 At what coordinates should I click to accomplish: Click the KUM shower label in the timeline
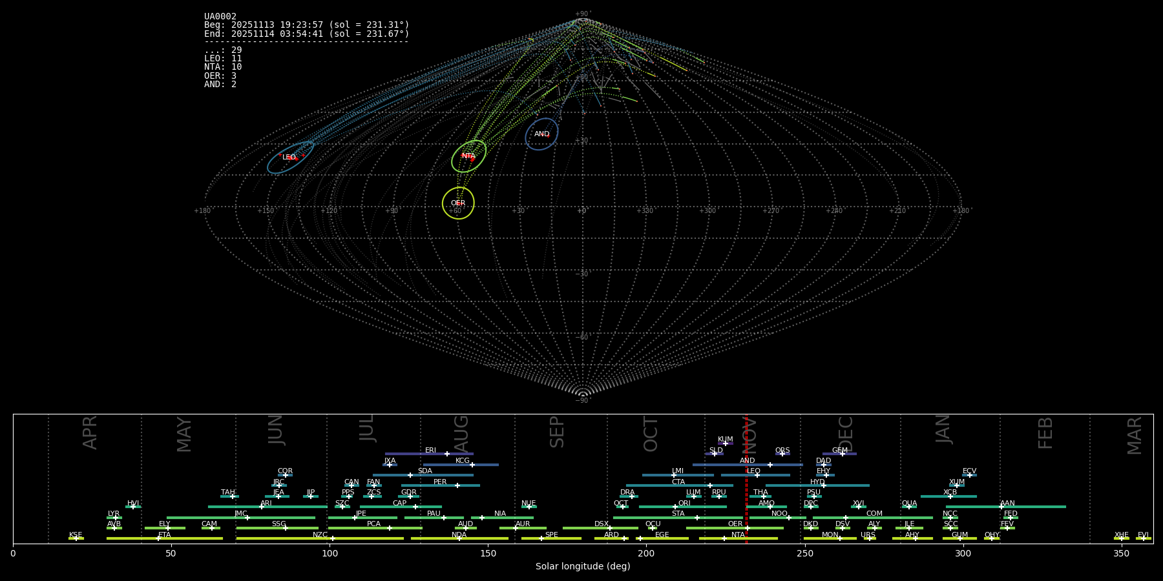coord(725,440)
